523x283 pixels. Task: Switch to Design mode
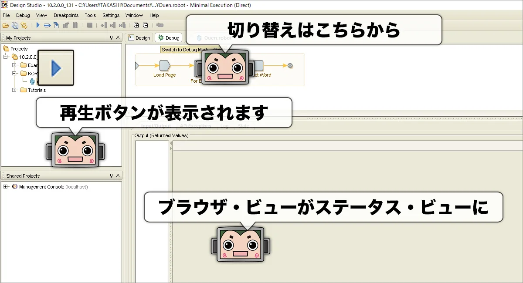point(139,38)
